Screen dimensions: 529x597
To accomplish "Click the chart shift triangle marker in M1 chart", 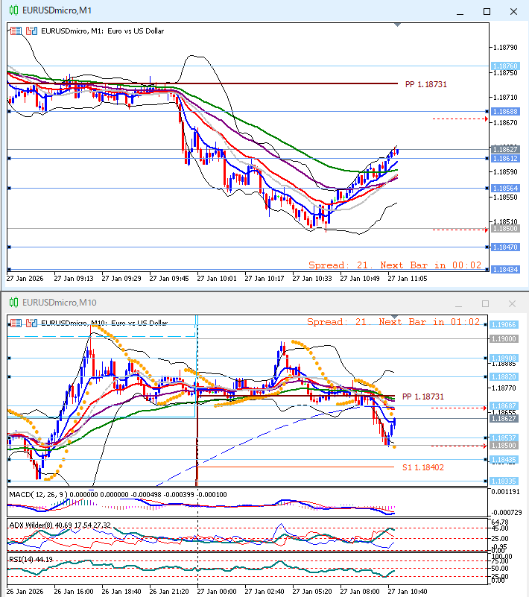I will coord(397,25).
